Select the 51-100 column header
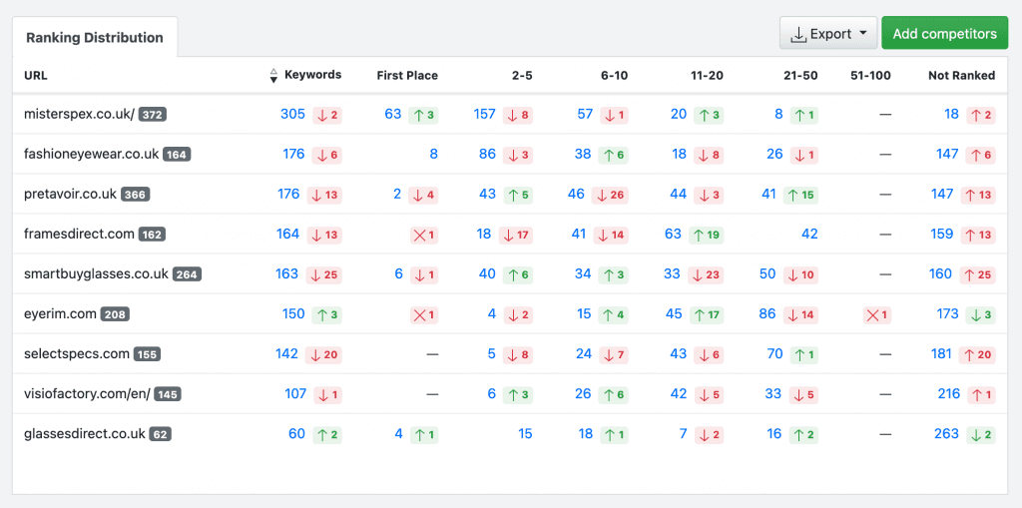 870,76
